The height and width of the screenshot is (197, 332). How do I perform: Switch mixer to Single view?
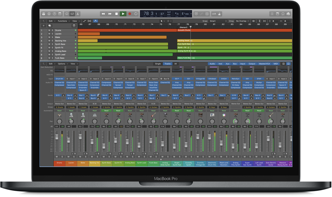158,64
